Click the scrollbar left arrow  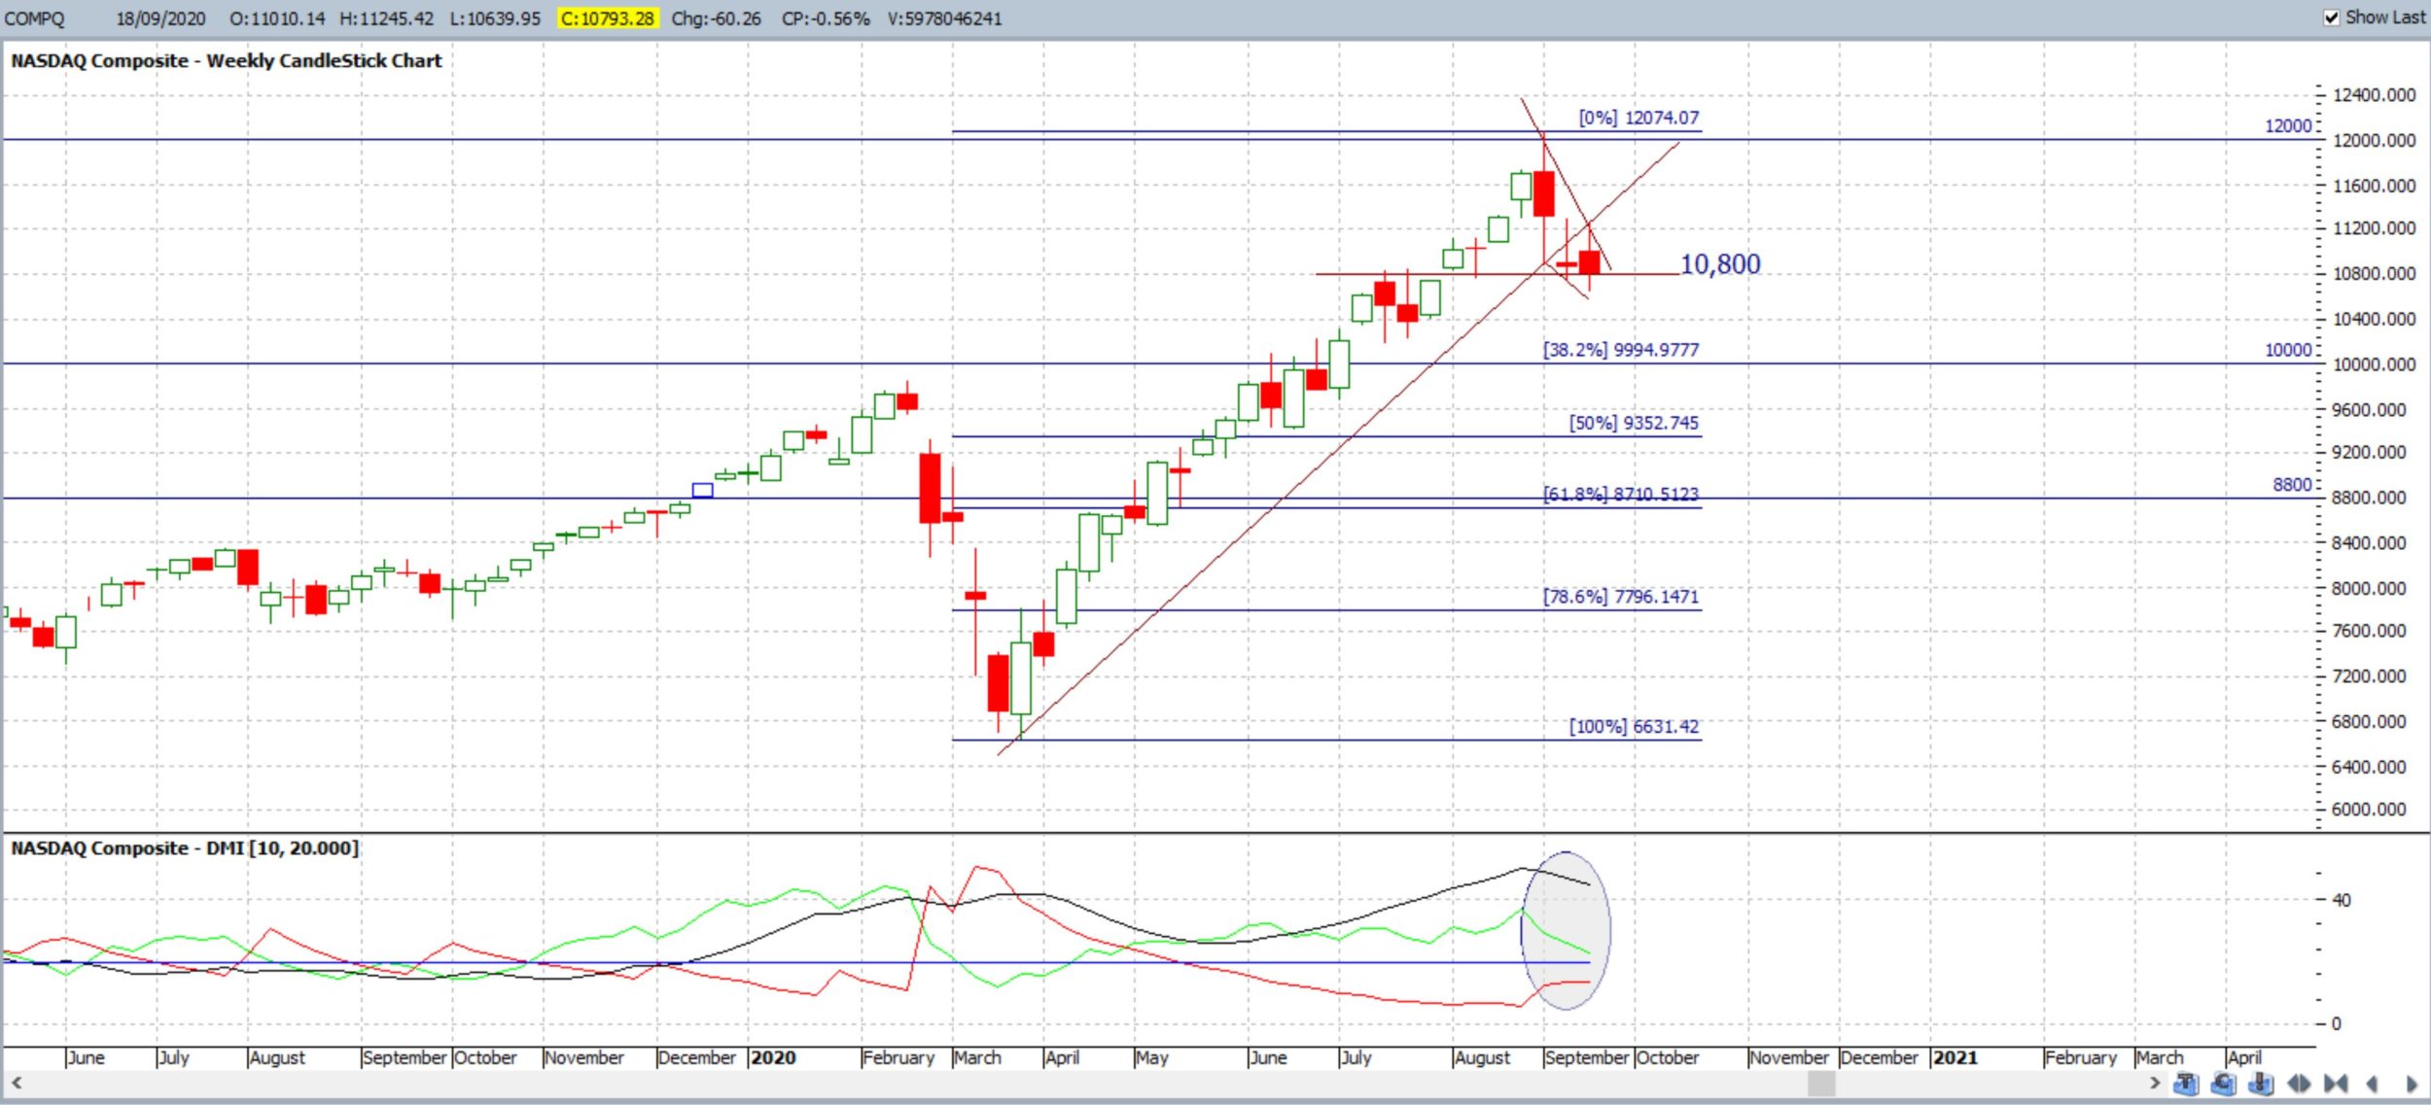click(x=17, y=1083)
